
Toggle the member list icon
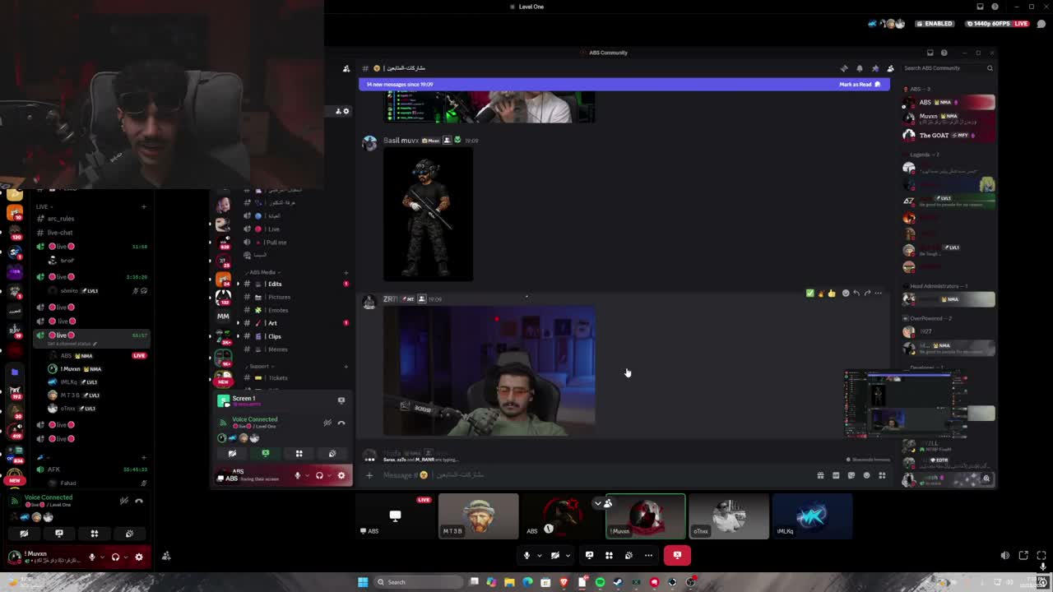click(890, 68)
